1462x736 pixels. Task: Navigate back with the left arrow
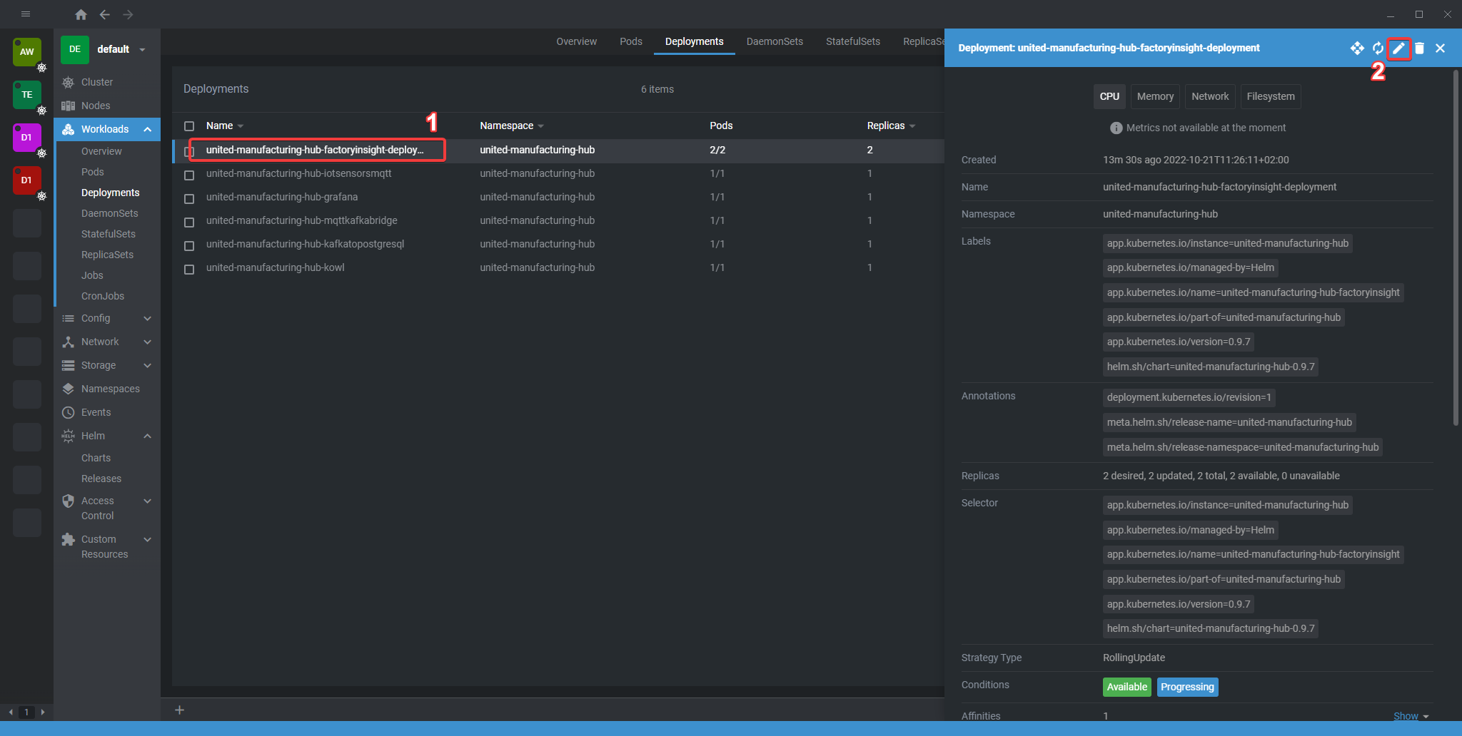click(105, 14)
